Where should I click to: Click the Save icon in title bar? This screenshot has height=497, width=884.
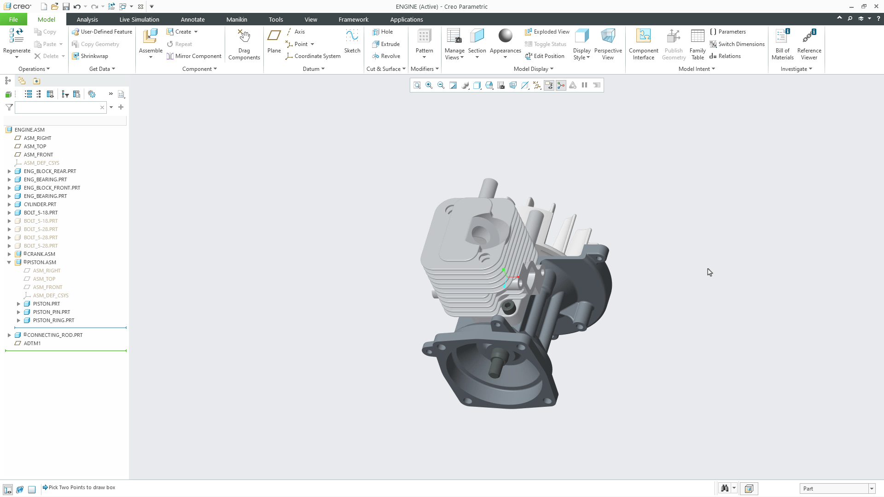click(66, 6)
